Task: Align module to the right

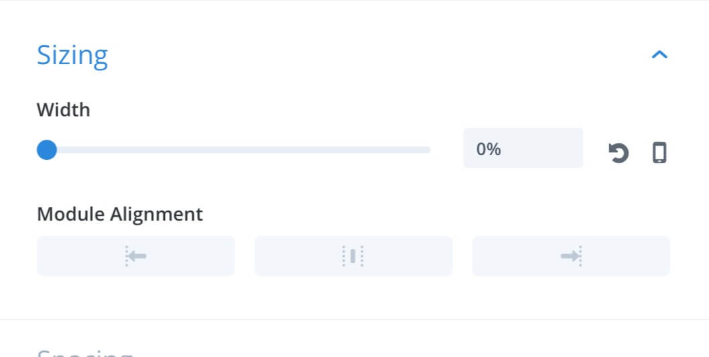Action: [571, 256]
